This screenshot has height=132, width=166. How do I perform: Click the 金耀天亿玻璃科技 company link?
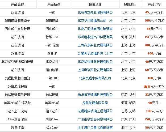(x=95, y=53)
